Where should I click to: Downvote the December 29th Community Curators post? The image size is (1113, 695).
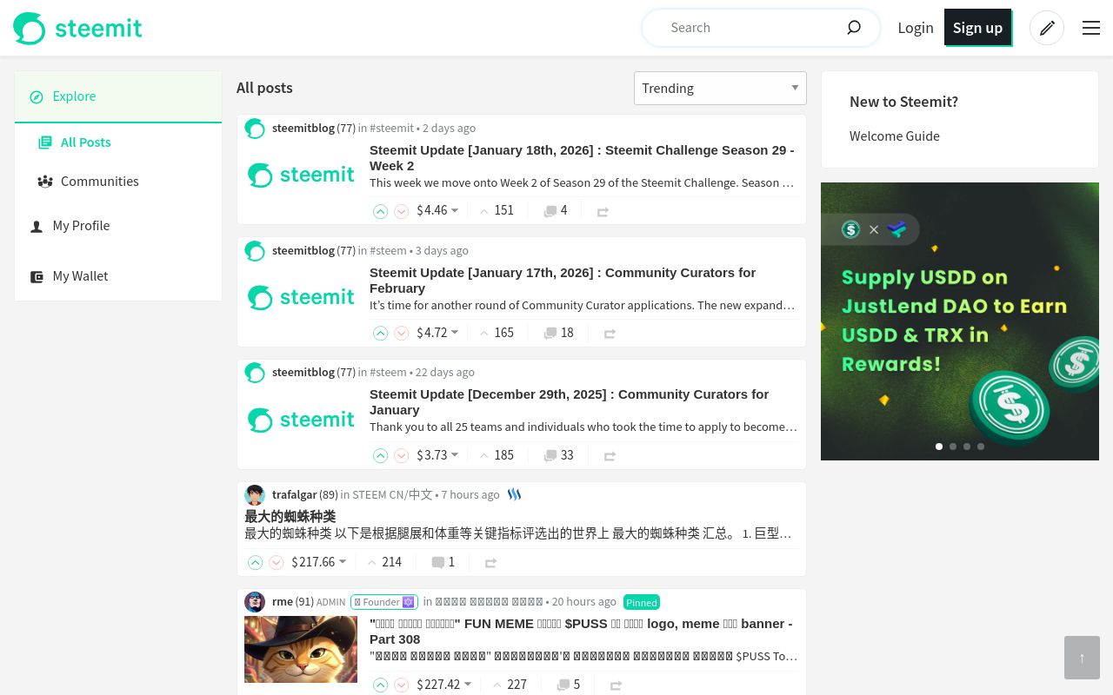point(401,456)
